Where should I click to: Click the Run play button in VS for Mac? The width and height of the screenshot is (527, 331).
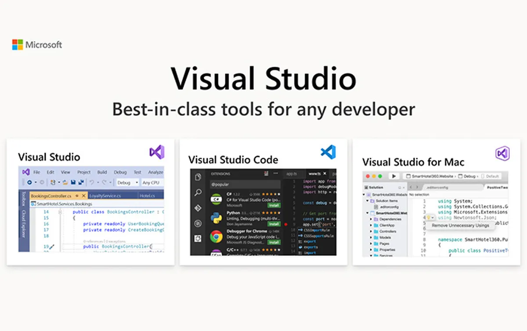click(x=394, y=176)
